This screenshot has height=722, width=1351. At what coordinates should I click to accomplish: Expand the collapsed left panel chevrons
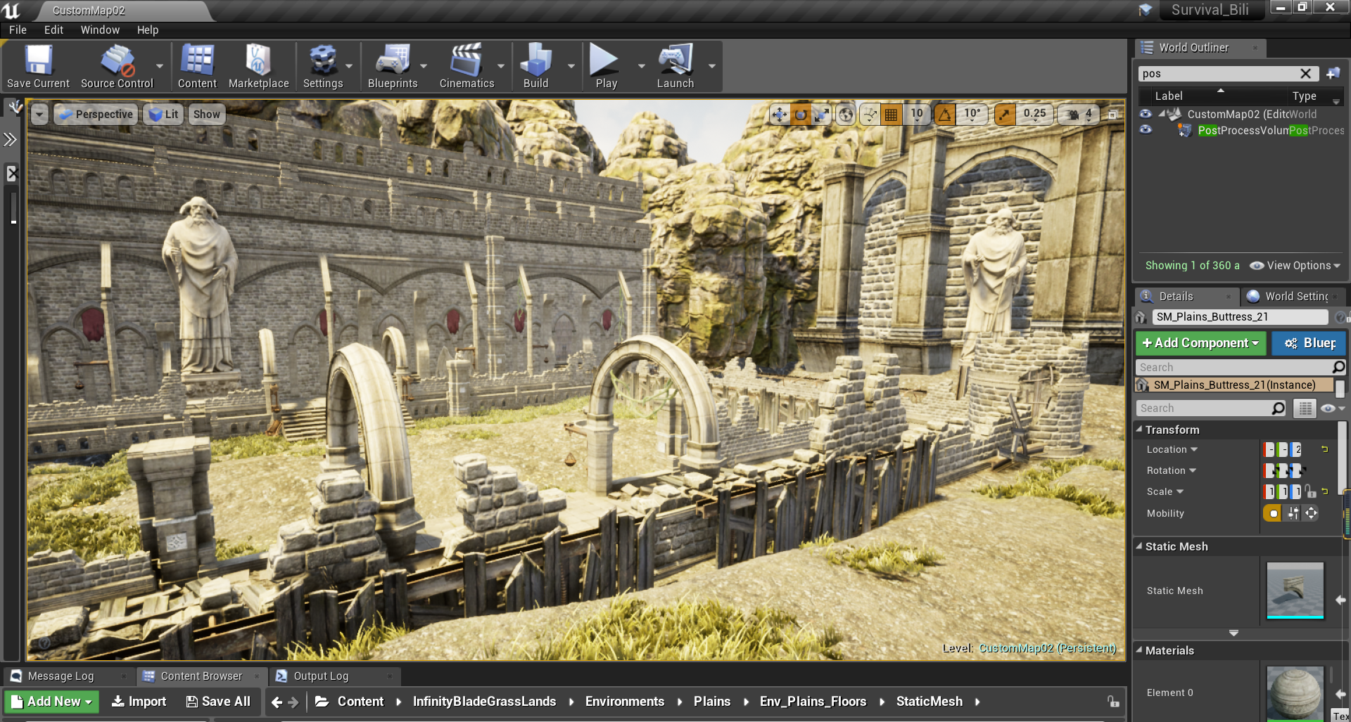coord(10,139)
